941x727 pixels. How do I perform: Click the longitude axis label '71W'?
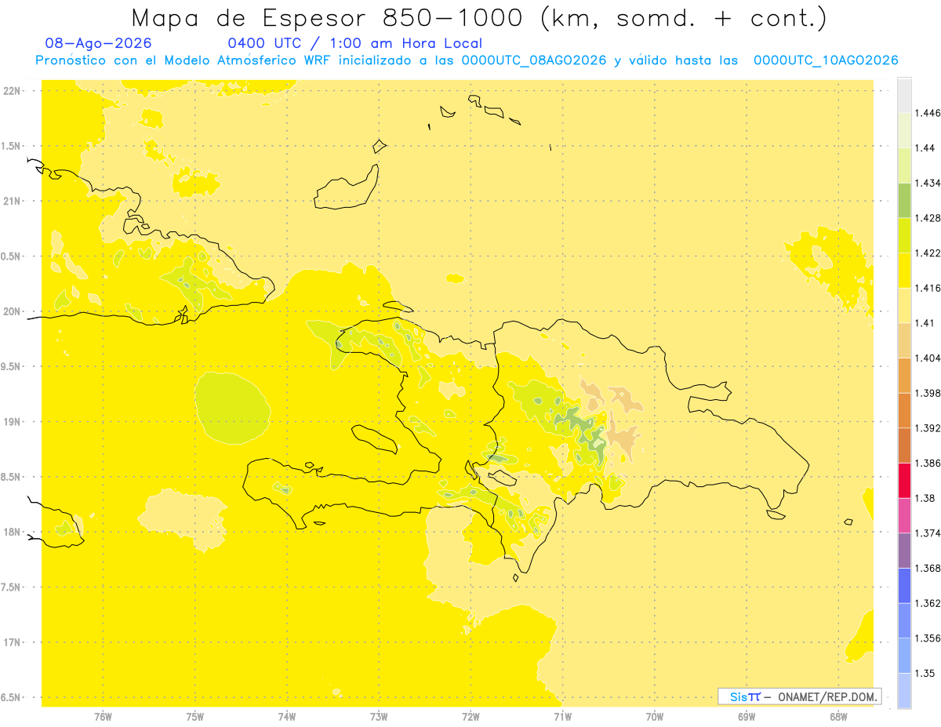click(x=562, y=716)
